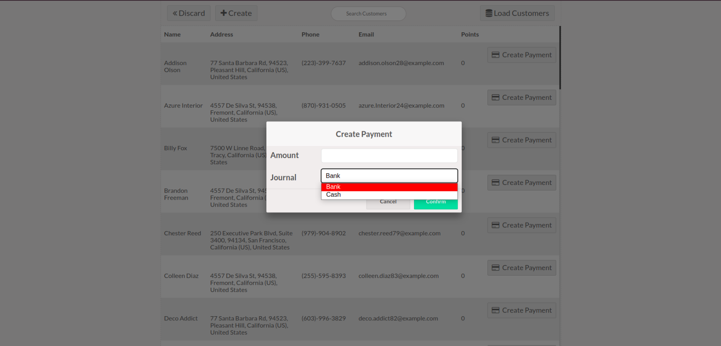Open the Journal dropdown showing Bank
Screen dimensions: 721x346
point(389,176)
